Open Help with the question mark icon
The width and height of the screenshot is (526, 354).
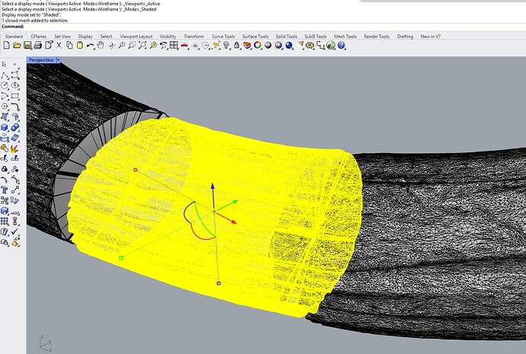342,45
